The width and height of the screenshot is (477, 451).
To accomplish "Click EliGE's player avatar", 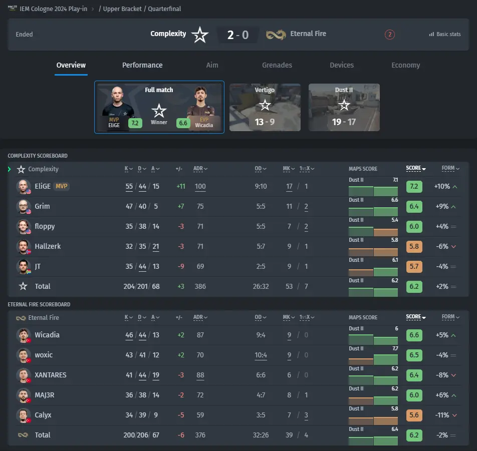I will 24,187.
